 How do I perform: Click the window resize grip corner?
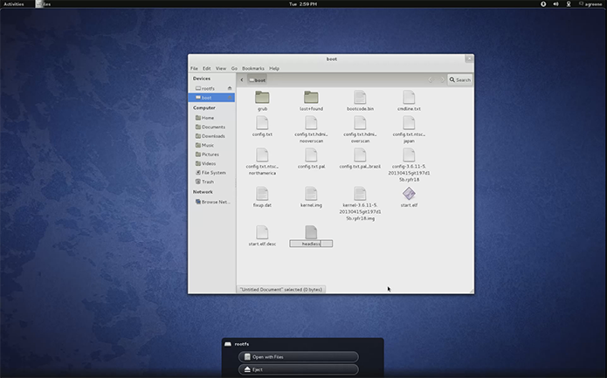click(x=471, y=291)
